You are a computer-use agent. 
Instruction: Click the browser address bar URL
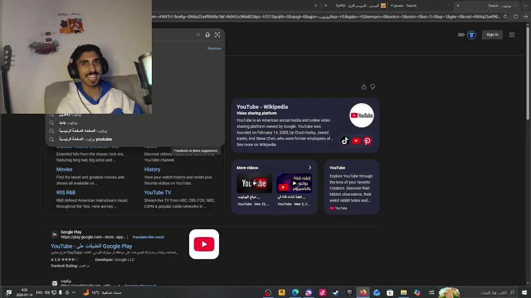click(326, 17)
